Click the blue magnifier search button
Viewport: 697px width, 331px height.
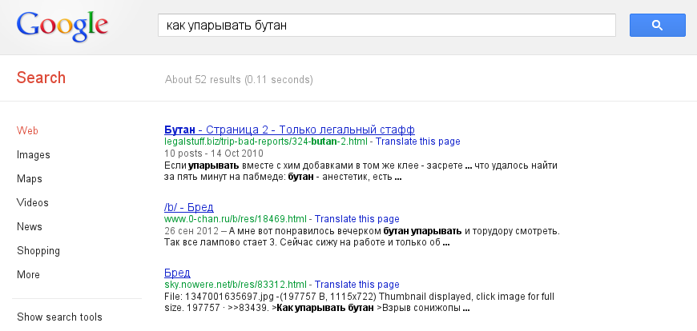point(658,25)
